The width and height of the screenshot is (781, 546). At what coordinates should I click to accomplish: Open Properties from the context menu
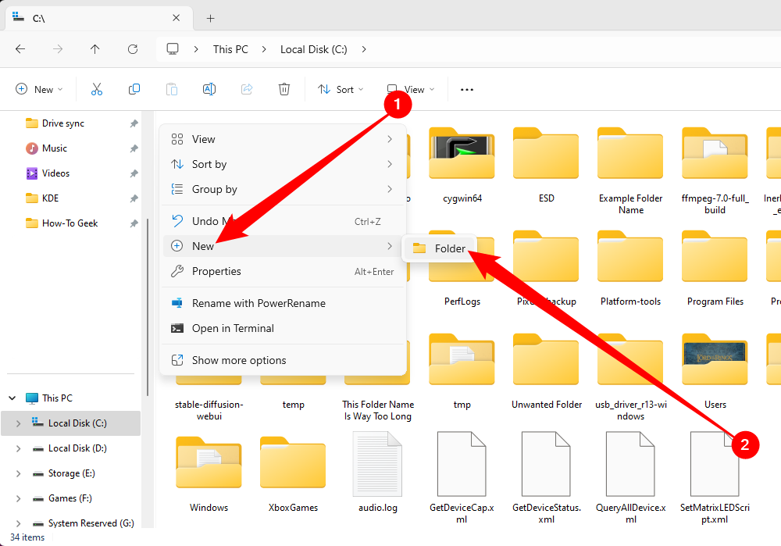pos(283,271)
